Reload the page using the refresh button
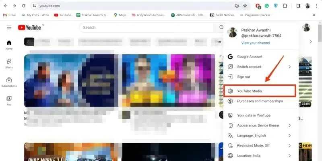 pyautogui.click(x=24, y=6)
